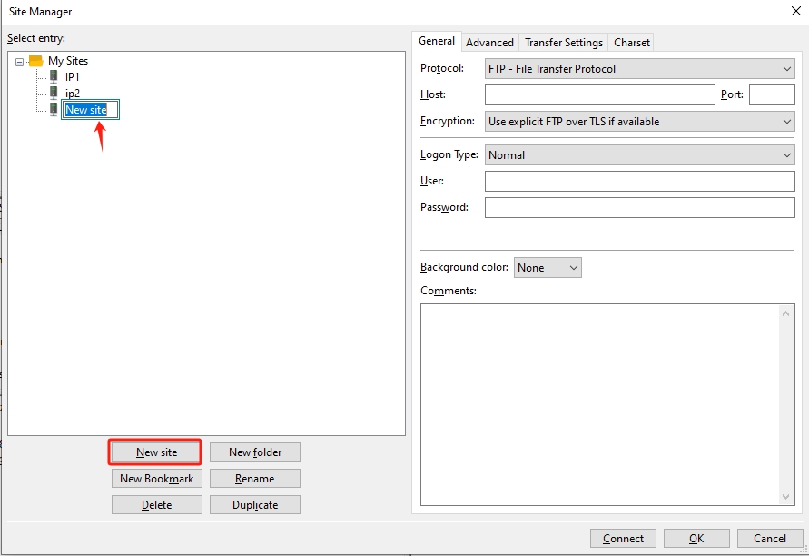Click the My Sites folder icon
The width and height of the screenshot is (809, 556).
[36, 61]
